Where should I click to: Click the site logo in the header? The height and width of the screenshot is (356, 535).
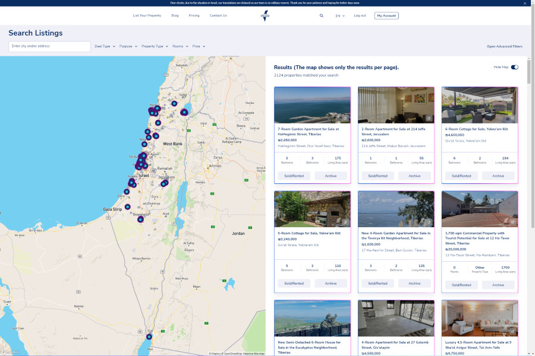click(x=265, y=16)
